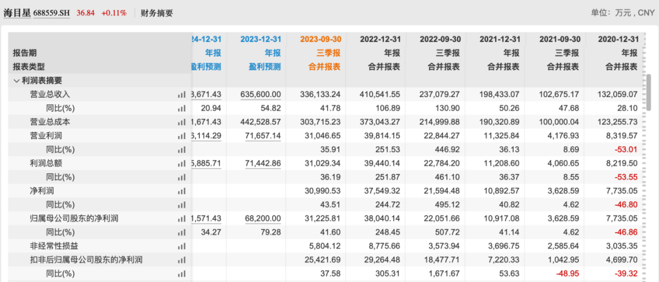Select the 2022-12-31 column header
Image resolution: width=659 pixels, height=282 pixels.
(x=380, y=39)
